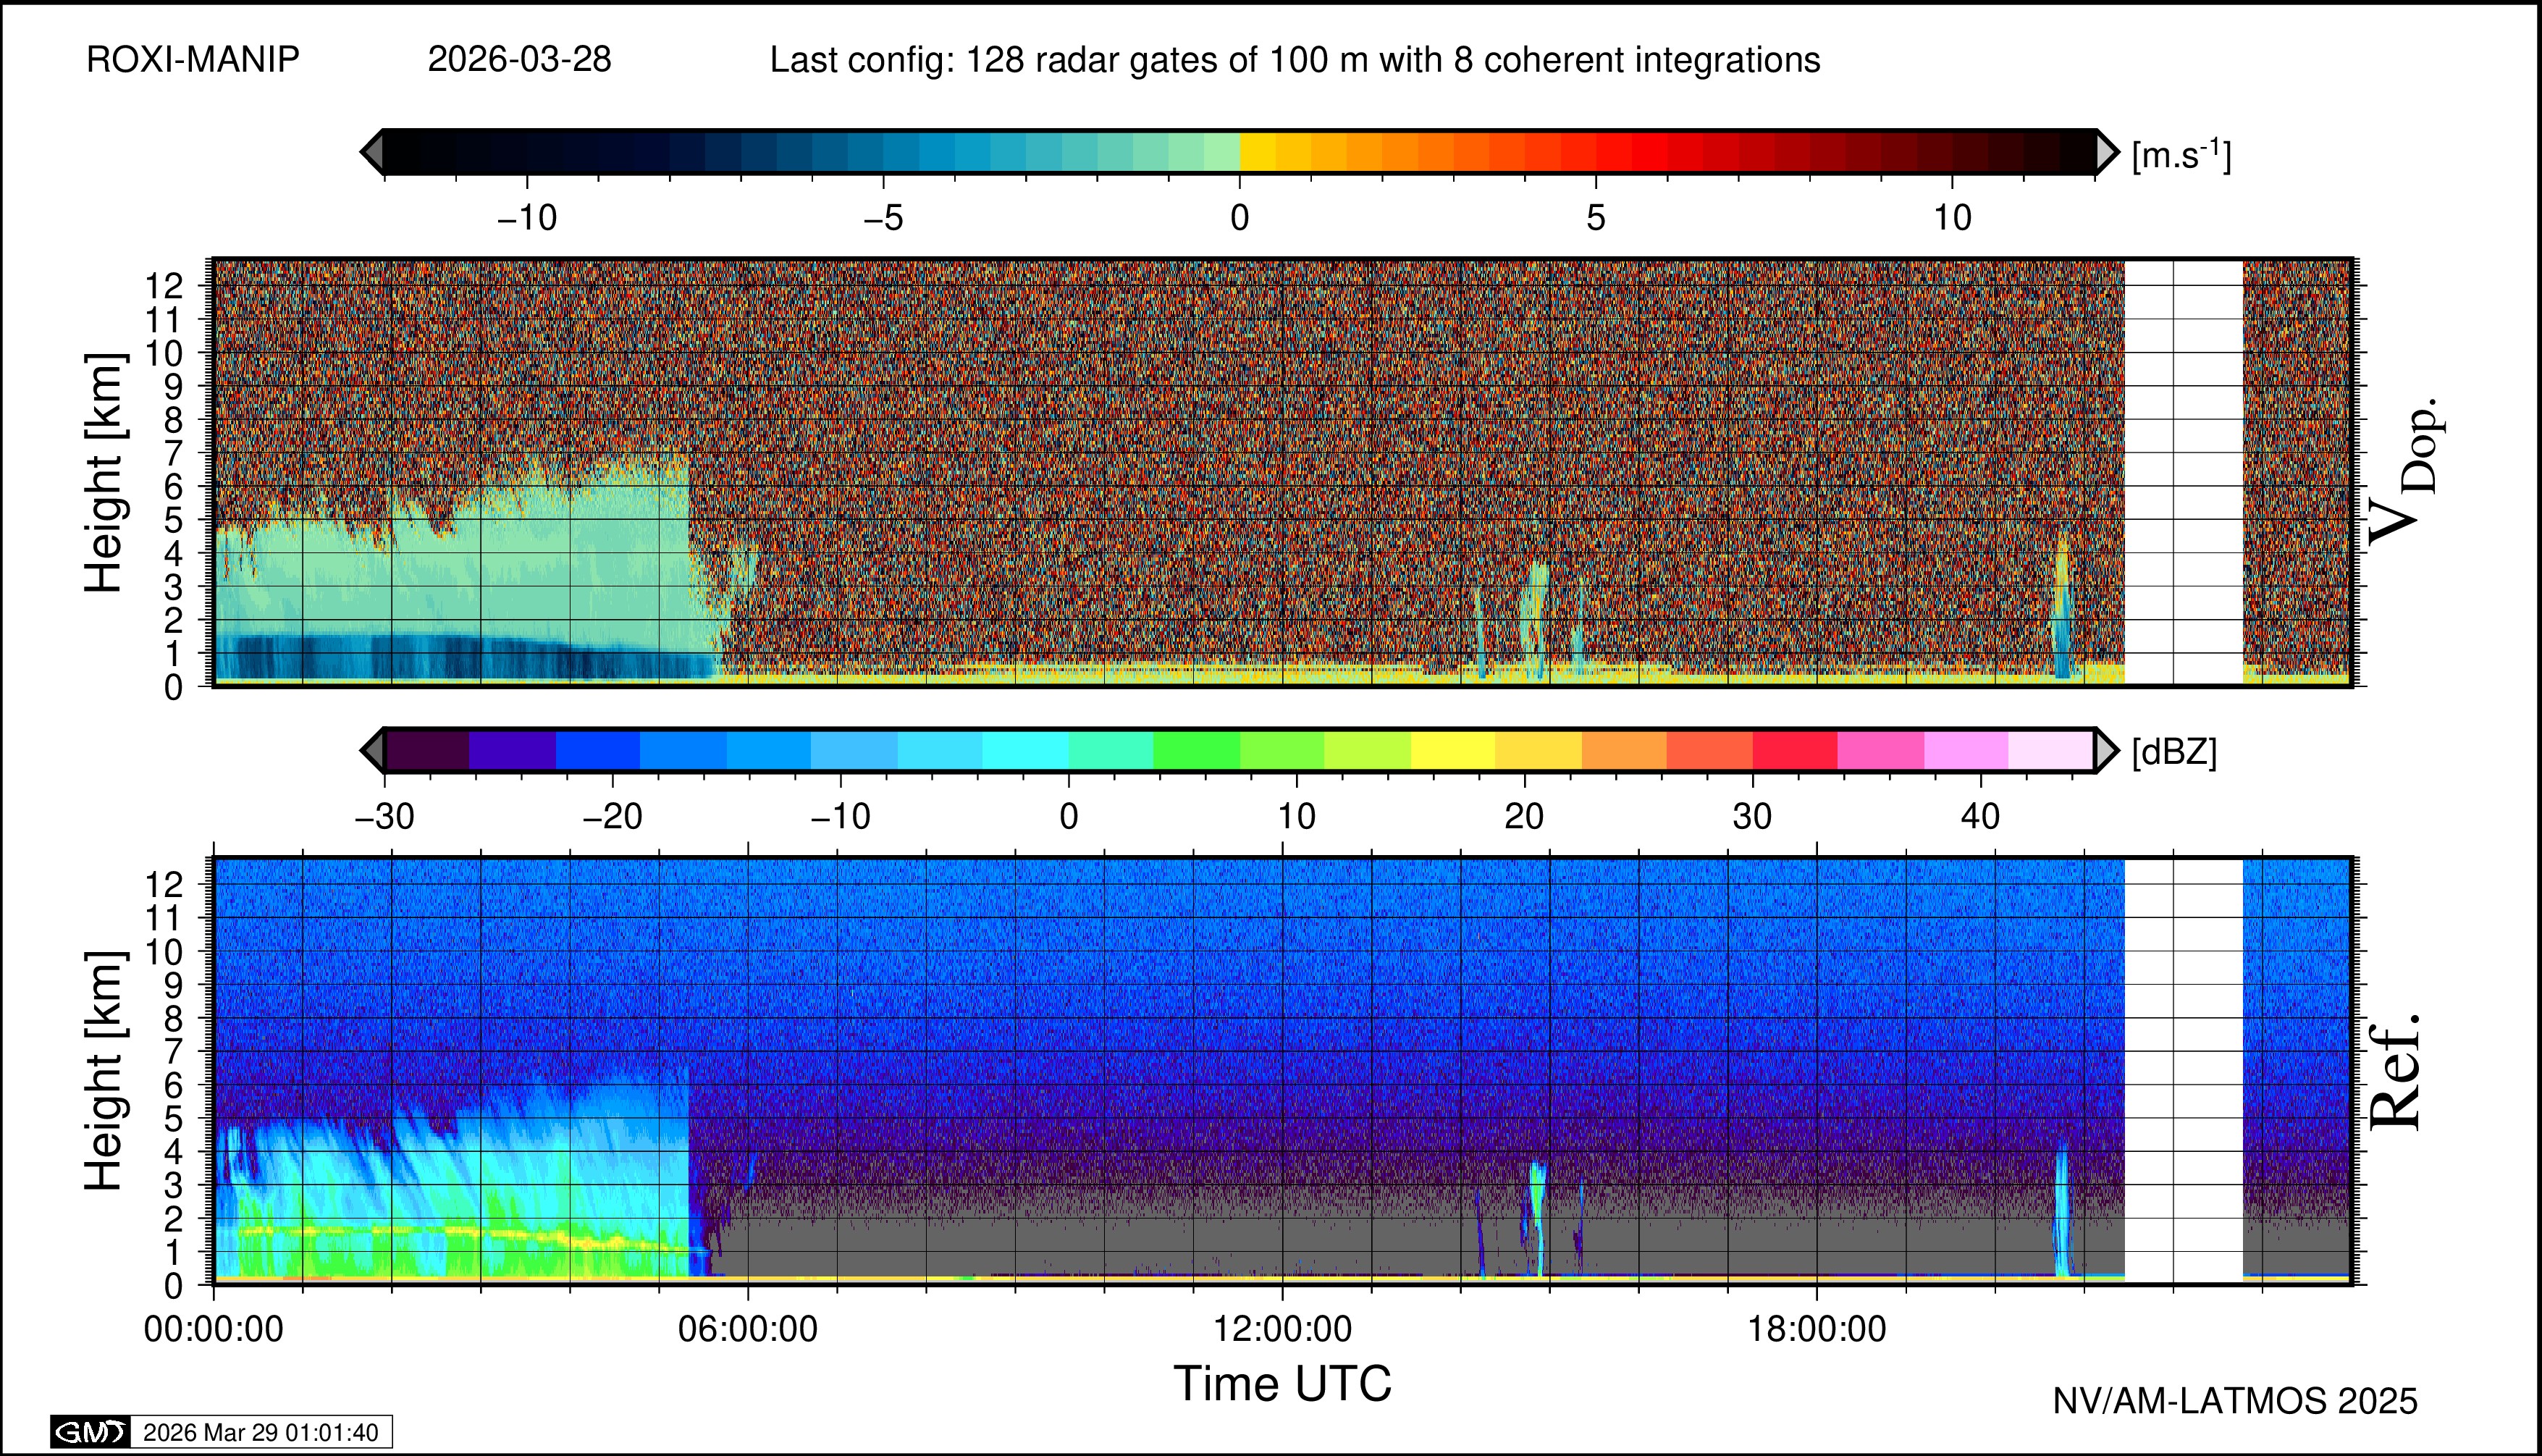Click the 12:00:00 time axis label

1282,1329
